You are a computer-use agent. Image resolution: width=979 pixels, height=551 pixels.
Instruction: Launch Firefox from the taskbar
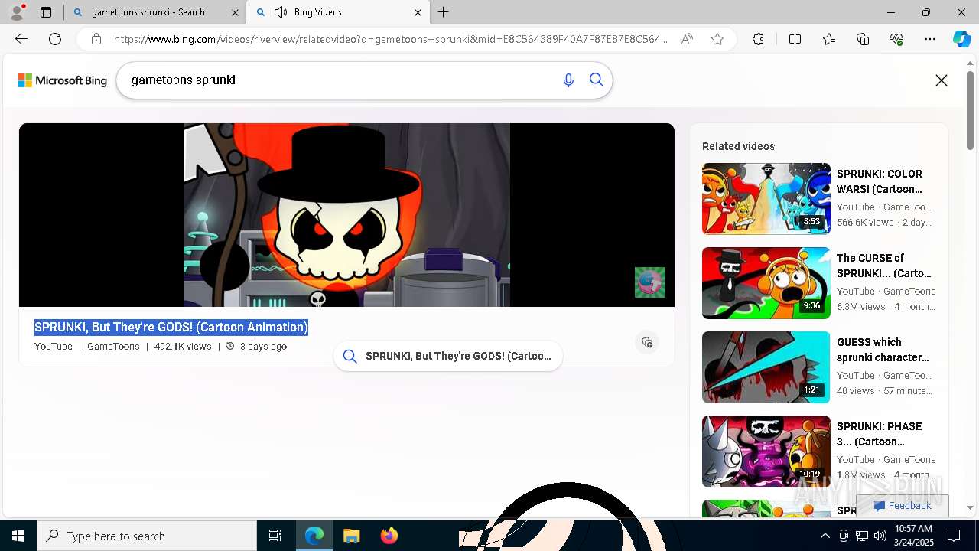click(389, 536)
